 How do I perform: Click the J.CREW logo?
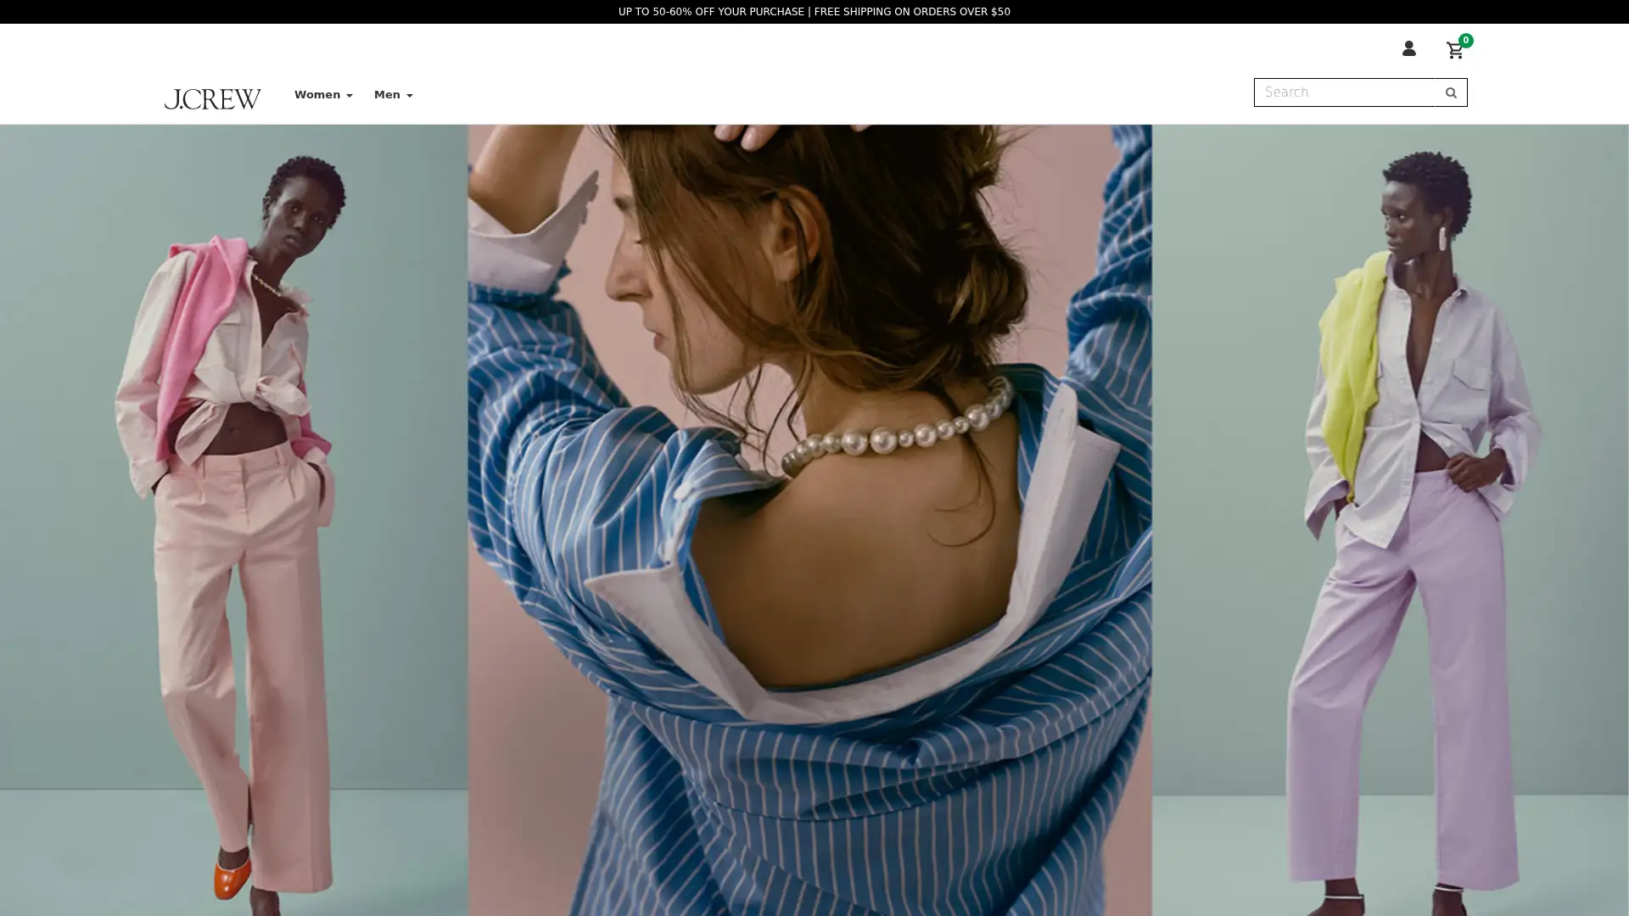(213, 98)
